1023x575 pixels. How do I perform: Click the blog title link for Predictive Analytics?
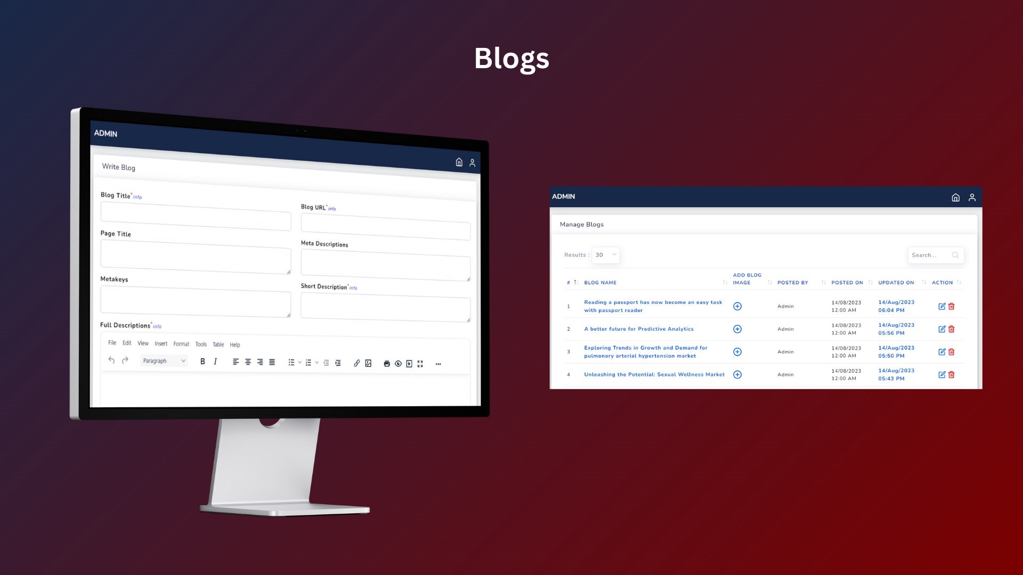639,328
